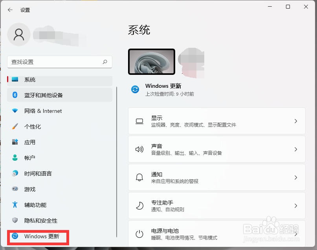Expand the 显示 settings chevron

point(296,121)
